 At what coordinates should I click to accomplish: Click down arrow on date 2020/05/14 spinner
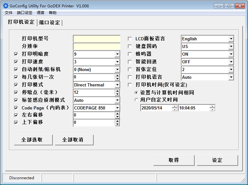[x=174, y=109]
